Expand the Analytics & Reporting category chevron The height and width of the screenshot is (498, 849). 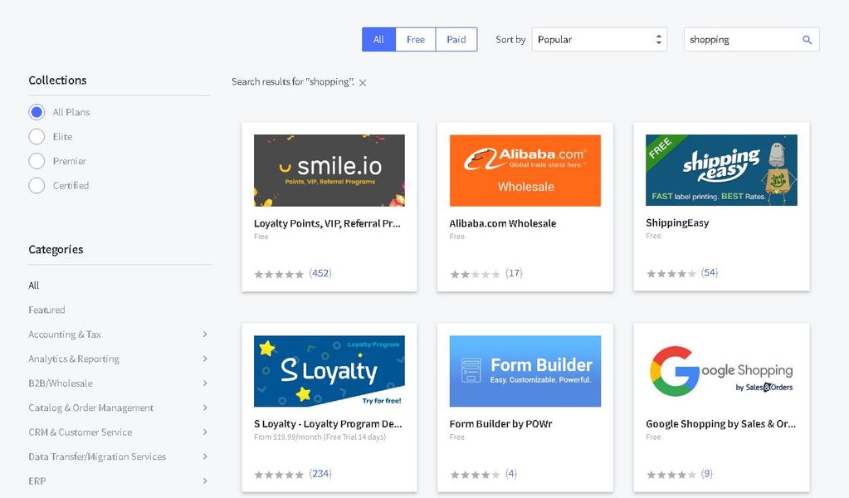coord(205,359)
